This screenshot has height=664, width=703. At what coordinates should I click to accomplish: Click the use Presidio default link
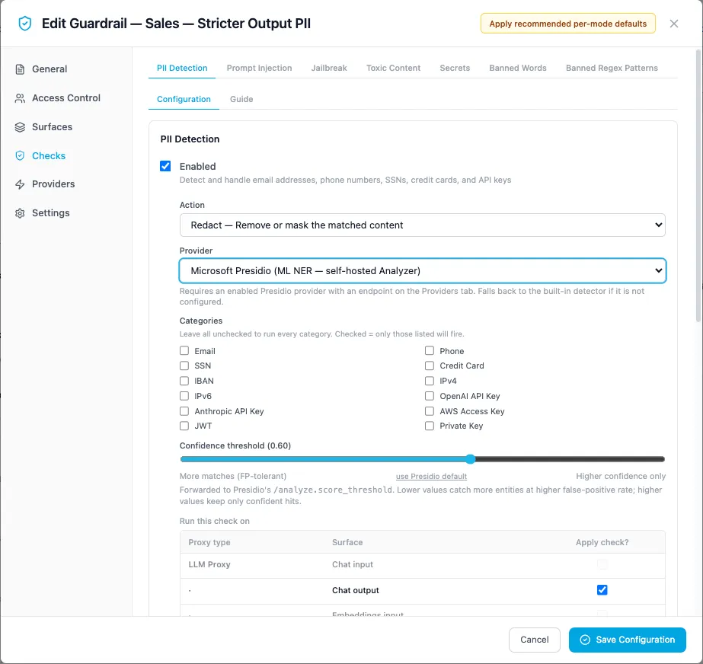(431, 476)
